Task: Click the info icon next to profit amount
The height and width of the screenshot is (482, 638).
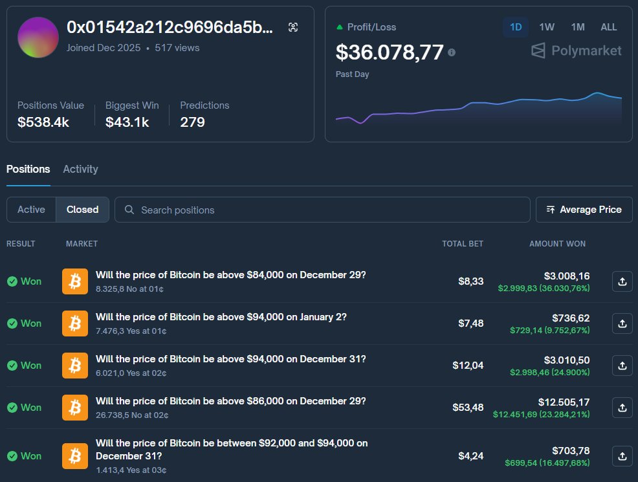Action: click(x=452, y=52)
